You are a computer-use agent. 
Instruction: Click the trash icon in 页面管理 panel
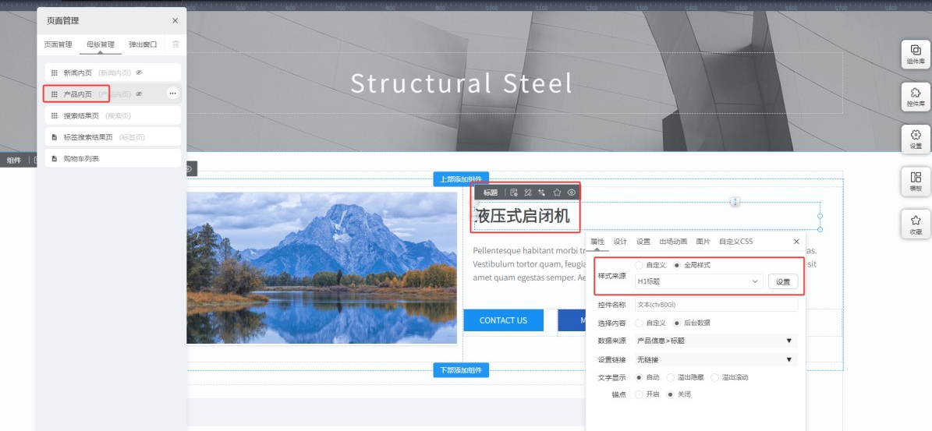click(x=175, y=44)
